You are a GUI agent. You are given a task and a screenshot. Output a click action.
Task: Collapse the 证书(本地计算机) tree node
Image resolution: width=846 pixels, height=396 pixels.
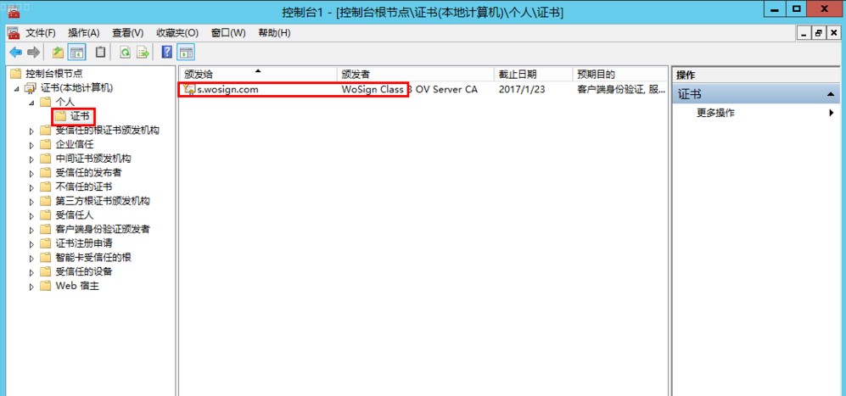(x=17, y=88)
